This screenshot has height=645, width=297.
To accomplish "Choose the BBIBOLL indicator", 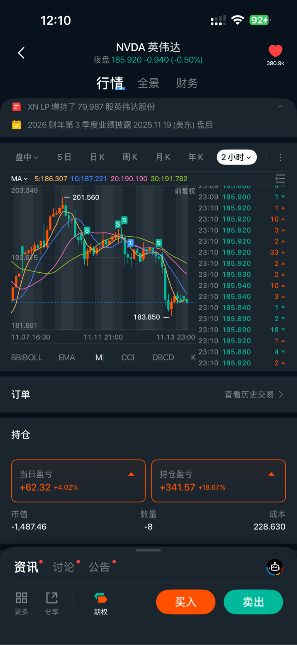I will (x=27, y=358).
